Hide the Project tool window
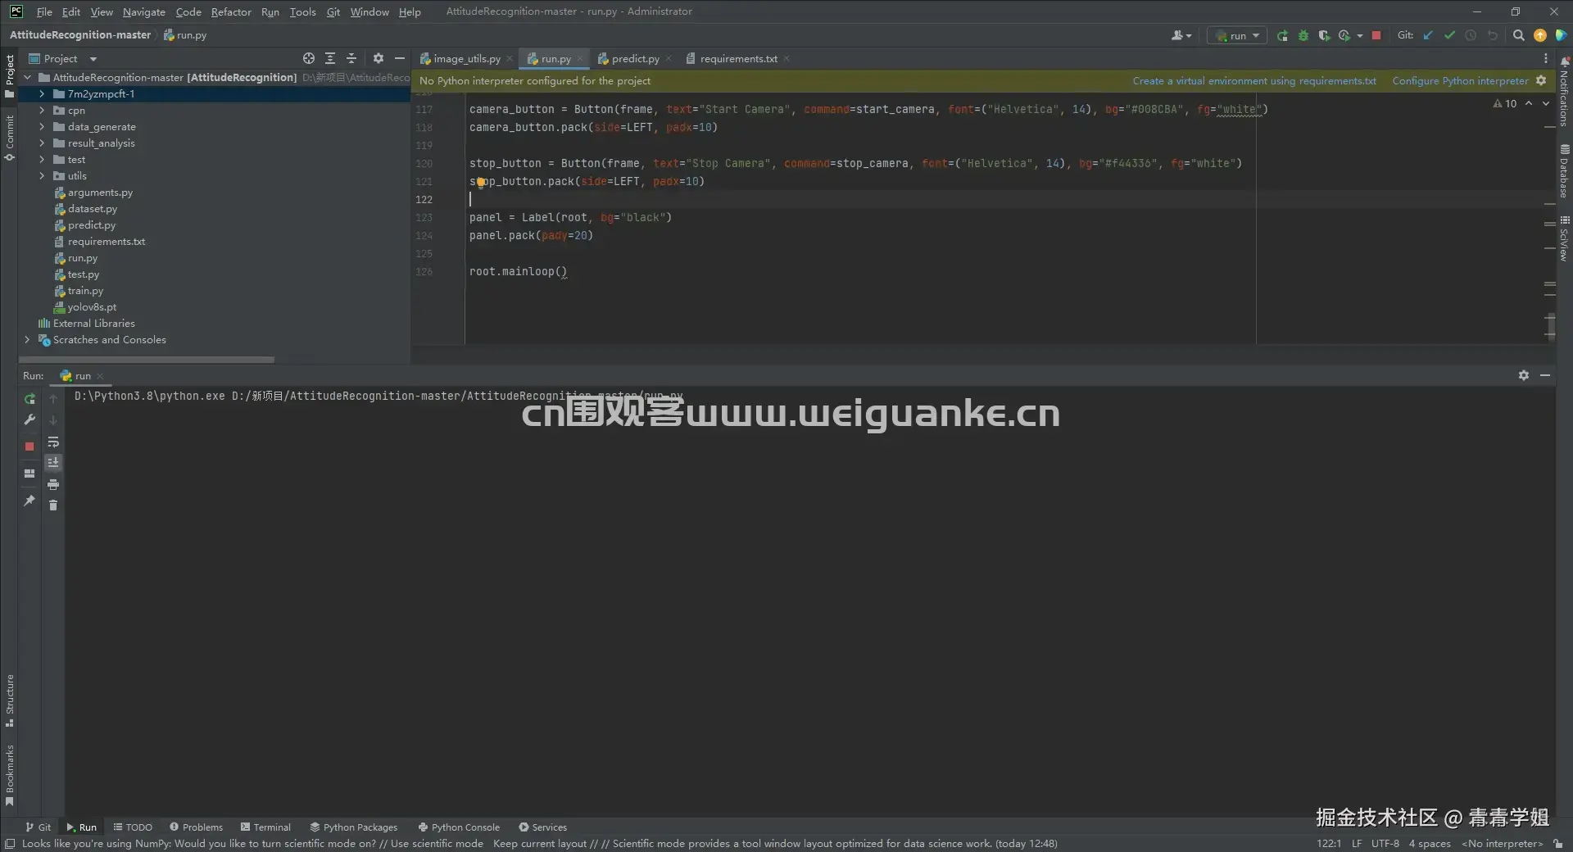This screenshot has width=1573, height=852. coord(400,58)
